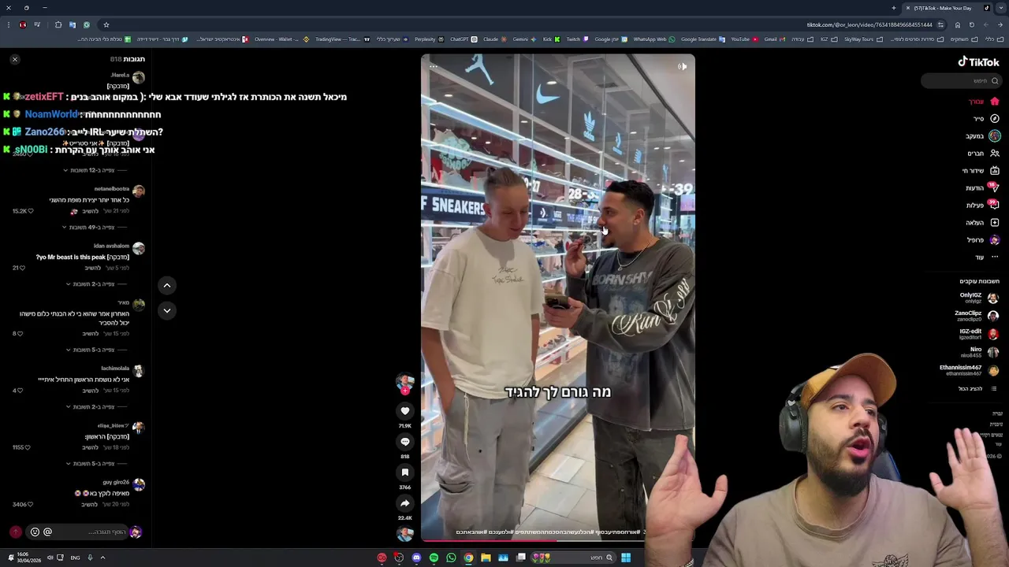This screenshot has width=1009, height=567.
Task: Open the LIVE item (שידור חי)
Action: (x=981, y=171)
